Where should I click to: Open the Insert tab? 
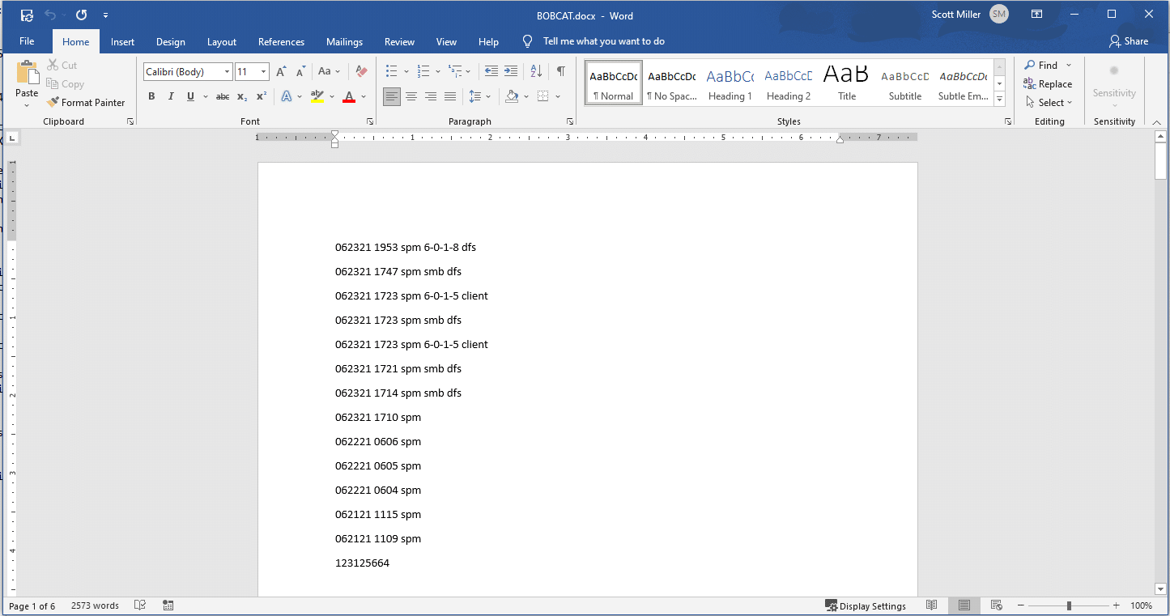pyautogui.click(x=122, y=42)
